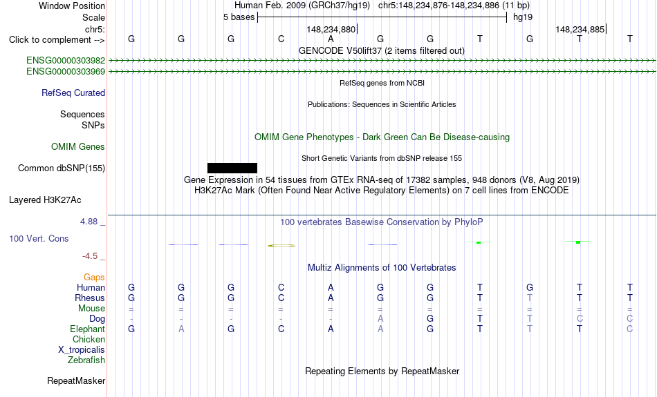The width and height of the screenshot is (657, 397).
Task: Click the Sequences track label
Action: tap(82, 114)
